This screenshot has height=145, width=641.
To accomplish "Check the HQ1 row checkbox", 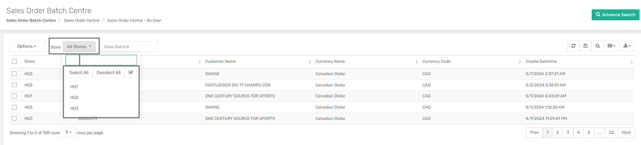I will coord(14,96).
